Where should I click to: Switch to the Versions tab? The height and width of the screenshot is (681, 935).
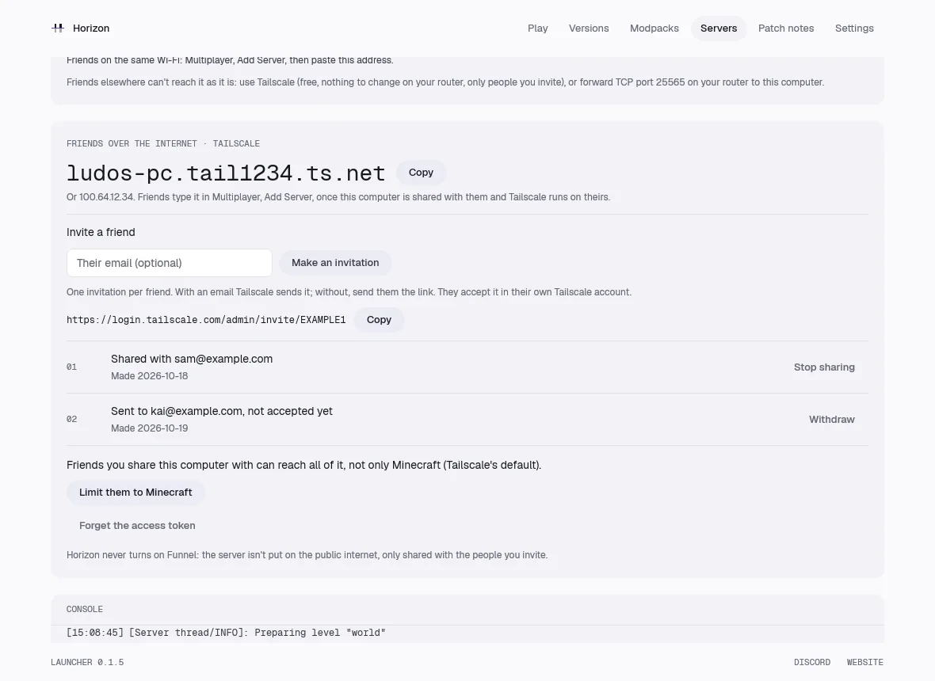[x=589, y=29]
